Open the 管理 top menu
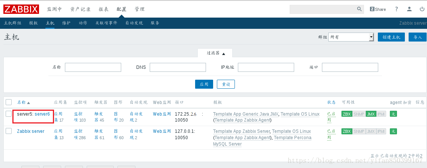Screen dimensions: 427x168 point(140,9)
